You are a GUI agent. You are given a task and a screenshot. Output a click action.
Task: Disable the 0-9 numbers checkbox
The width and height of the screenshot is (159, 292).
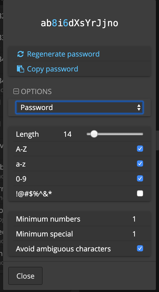pos(140,178)
